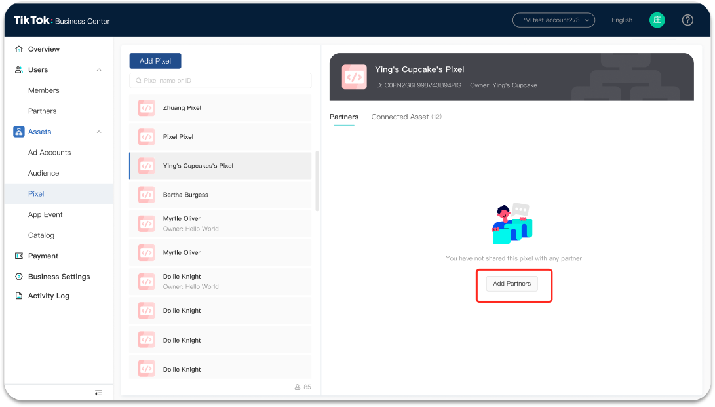Click the Overview home icon
Screen dimensions: 715x407
point(19,49)
